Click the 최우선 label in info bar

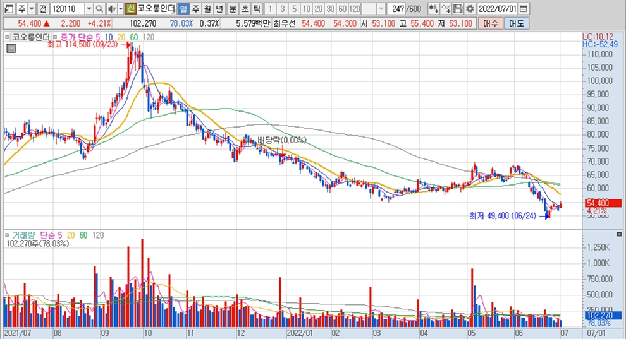(x=284, y=23)
